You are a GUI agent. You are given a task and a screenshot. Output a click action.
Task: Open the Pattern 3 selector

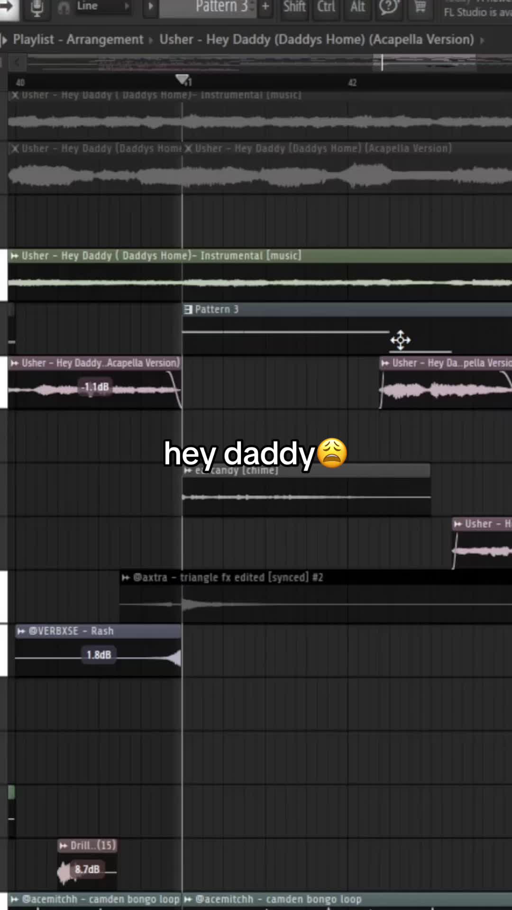pyautogui.click(x=208, y=8)
